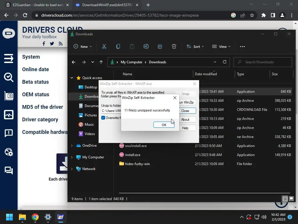The image size is (298, 224).
Task: Open volume control in system tray
Action: (264, 217)
